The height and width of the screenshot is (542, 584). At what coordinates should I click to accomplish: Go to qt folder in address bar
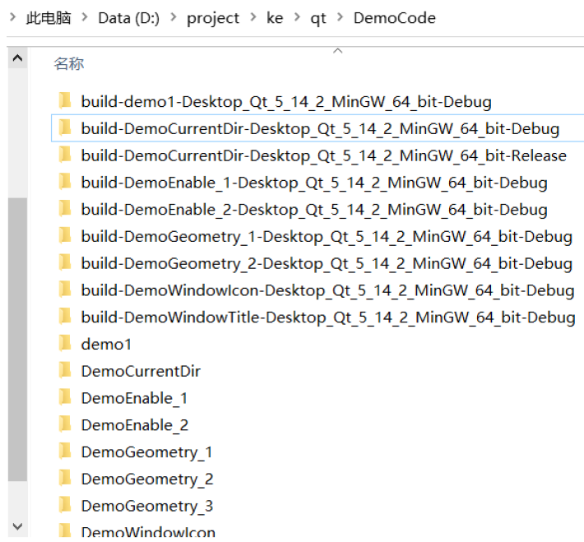(x=318, y=19)
